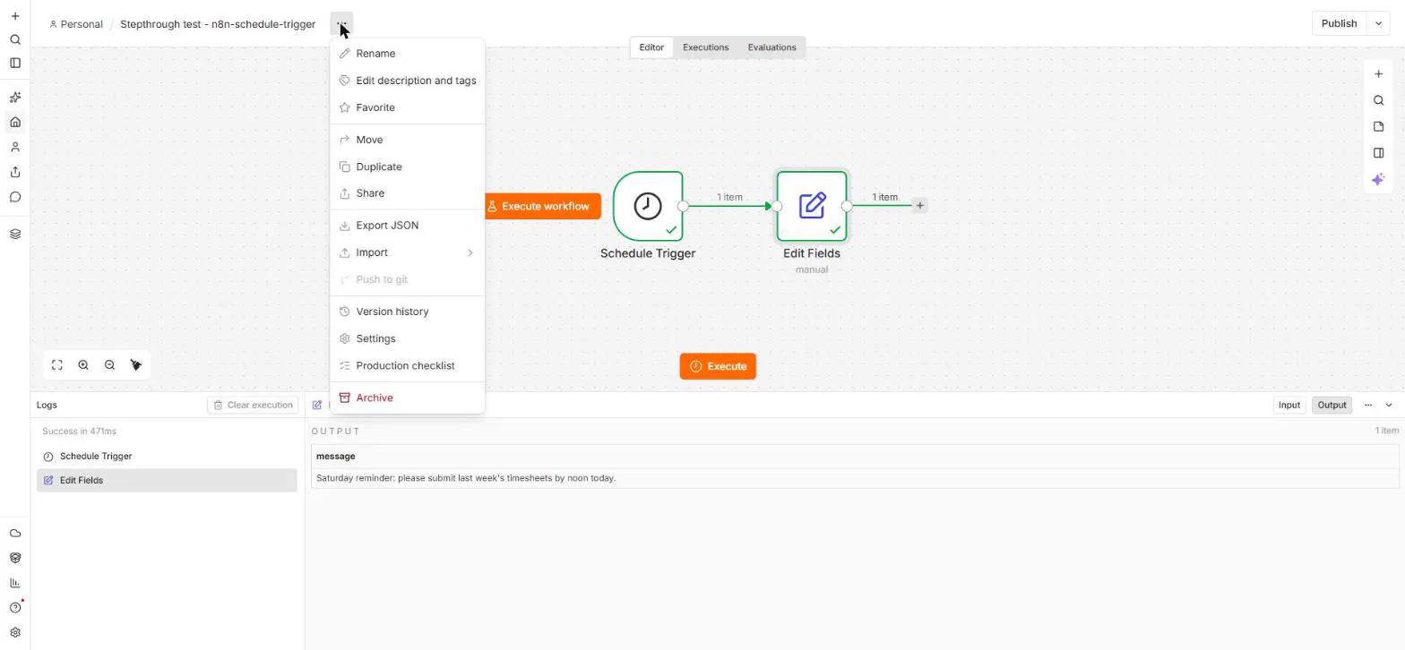This screenshot has width=1405, height=650.
Task: Click the fit-to-view canvas icon
Action: 57,365
